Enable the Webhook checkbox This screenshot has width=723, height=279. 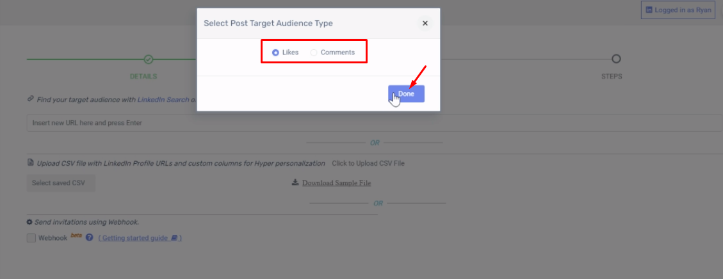pos(31,238)
